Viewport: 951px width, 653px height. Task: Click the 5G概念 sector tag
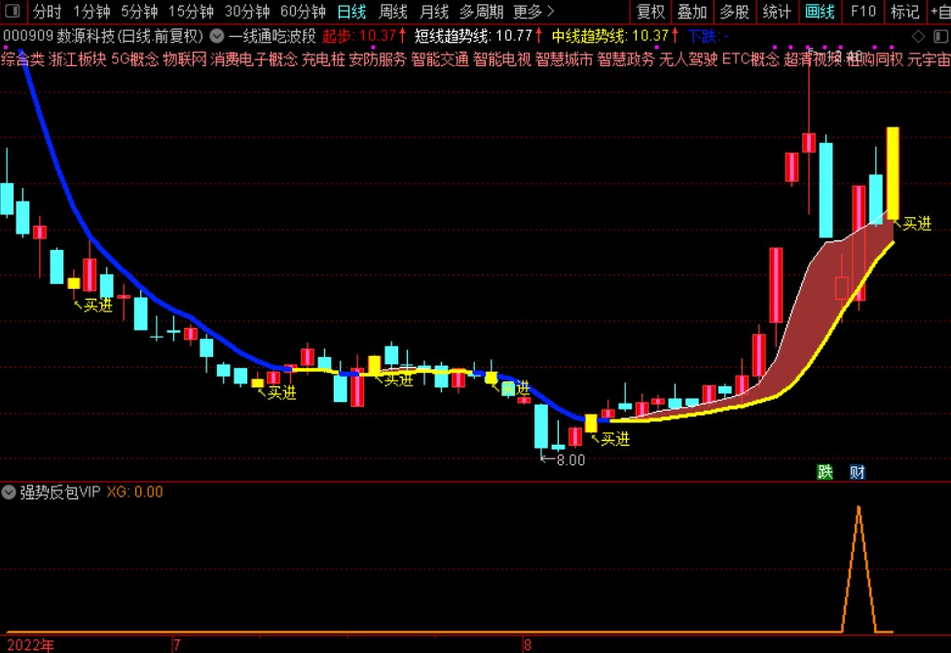(134, 59)
